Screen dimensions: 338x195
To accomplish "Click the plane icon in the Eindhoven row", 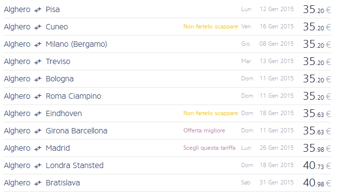I will 38,114.
